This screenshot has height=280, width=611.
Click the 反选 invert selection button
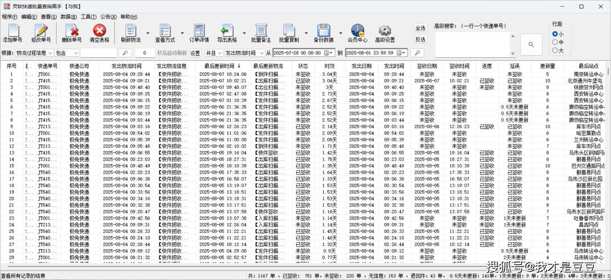point(421,39)
